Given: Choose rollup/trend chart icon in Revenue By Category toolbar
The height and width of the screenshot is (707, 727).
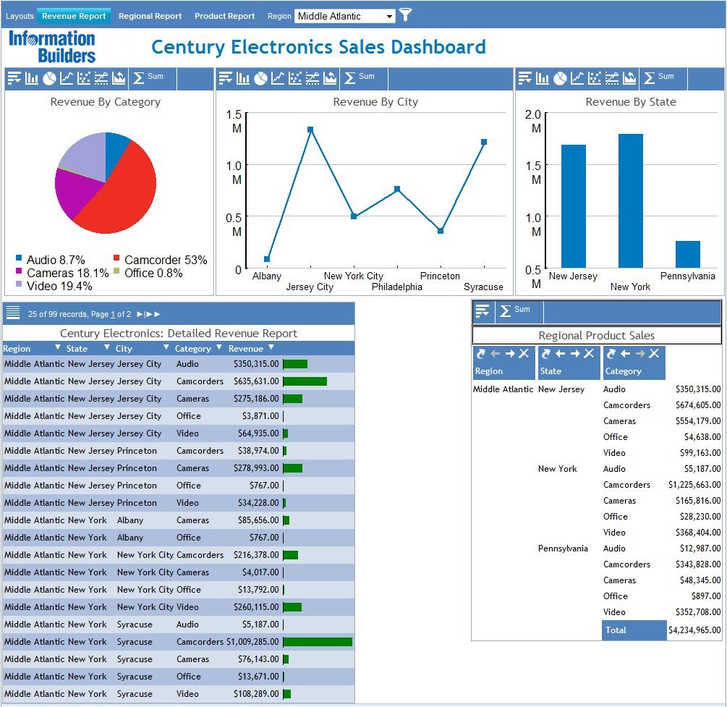Looking at the screenshot, I should click(101, 78).
